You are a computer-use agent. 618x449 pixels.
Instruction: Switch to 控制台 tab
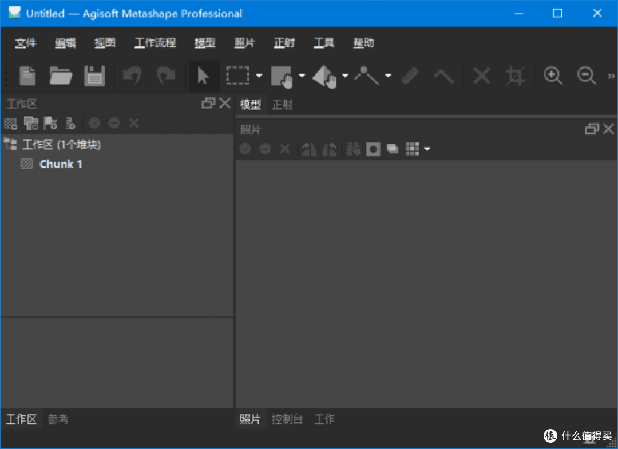click(x=287, y=419)
